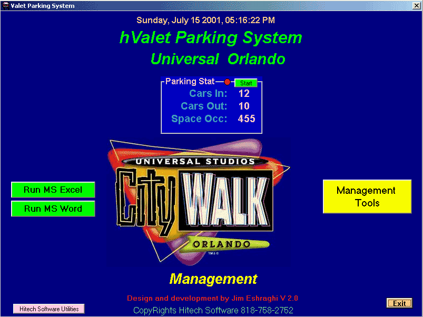Close the Valet Parking System window

[x=416, y=6]
